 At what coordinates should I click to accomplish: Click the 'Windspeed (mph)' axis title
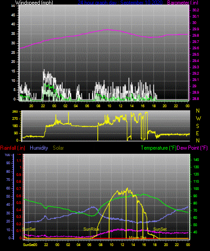tap(34, 2)
